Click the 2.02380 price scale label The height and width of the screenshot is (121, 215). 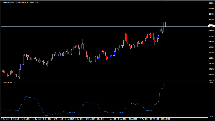(211, 20)
